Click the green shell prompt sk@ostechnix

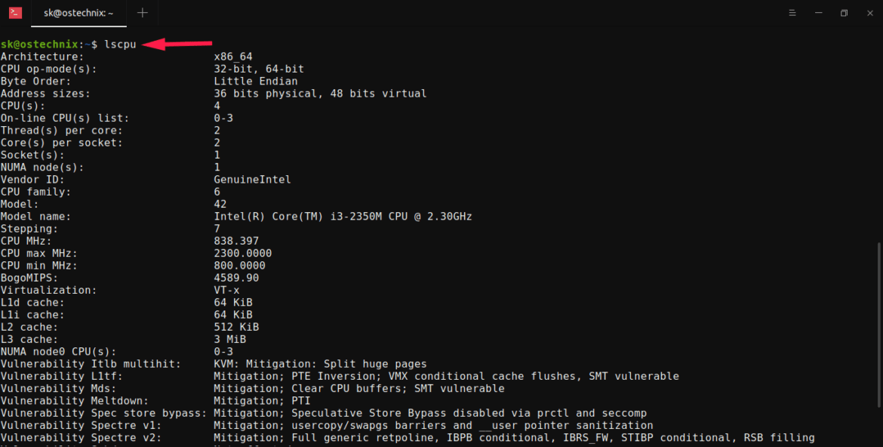39,44
